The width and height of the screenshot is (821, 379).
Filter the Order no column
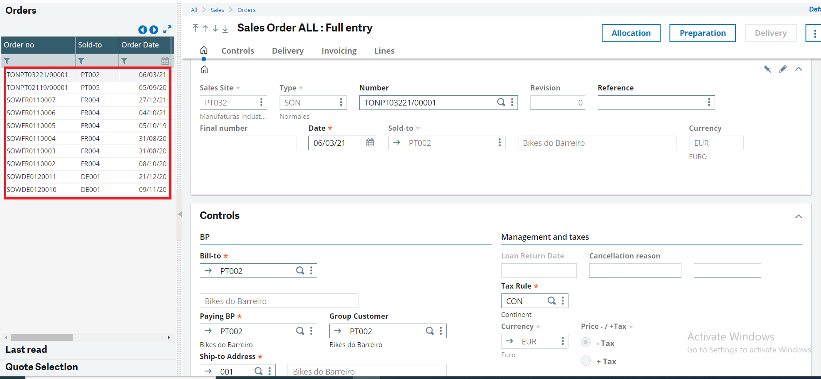pyautogui.click(x=7, y=61)
